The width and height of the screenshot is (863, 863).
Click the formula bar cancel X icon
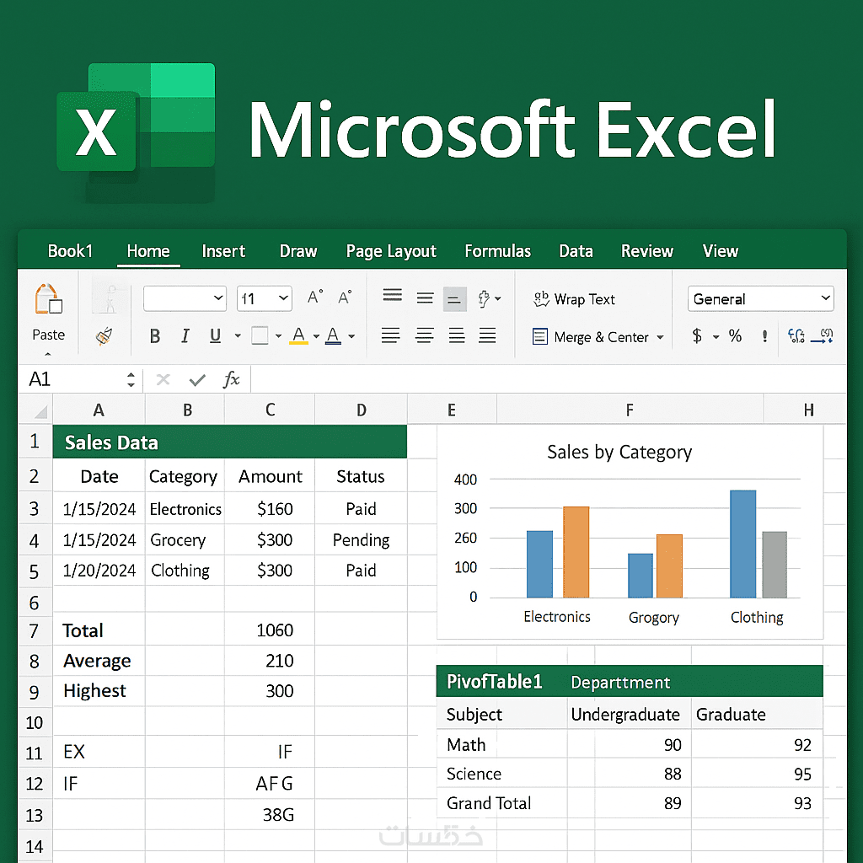point(163,379)
